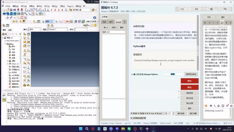This screenshot has width=234, height=132.
Task: Select the Pan view tool
Action: tap(8, 18)
